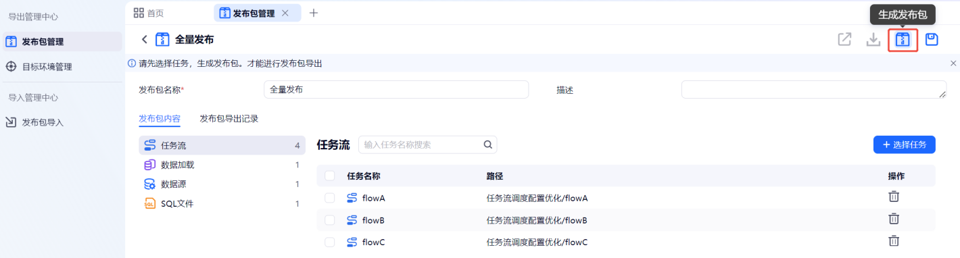Switch to 发布包导出记录 tab
960x258 pixels.
(229, 119)
